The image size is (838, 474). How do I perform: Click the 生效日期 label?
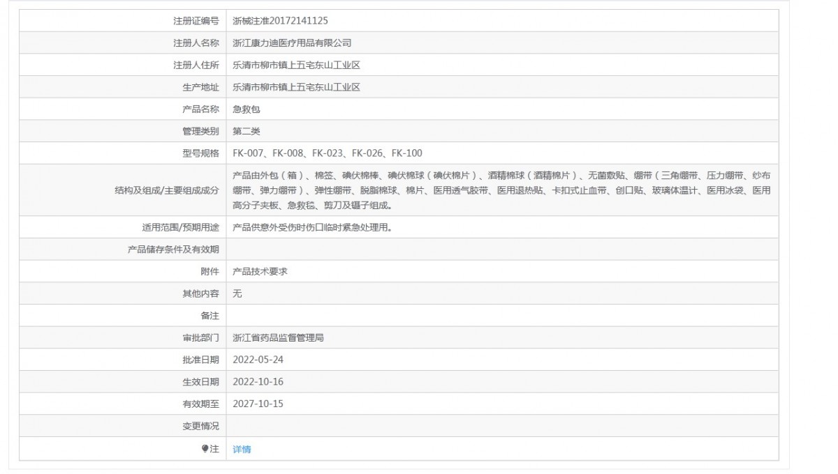(200, 382)
